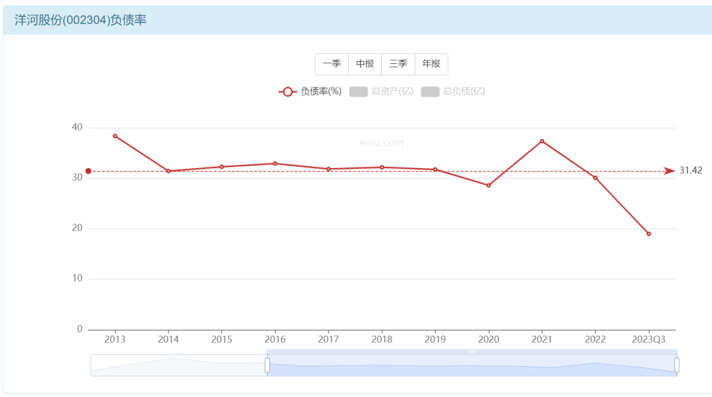Select the 2018 data point on line
The height and width of the screenshot is (397, 712).
click(382, 168)
